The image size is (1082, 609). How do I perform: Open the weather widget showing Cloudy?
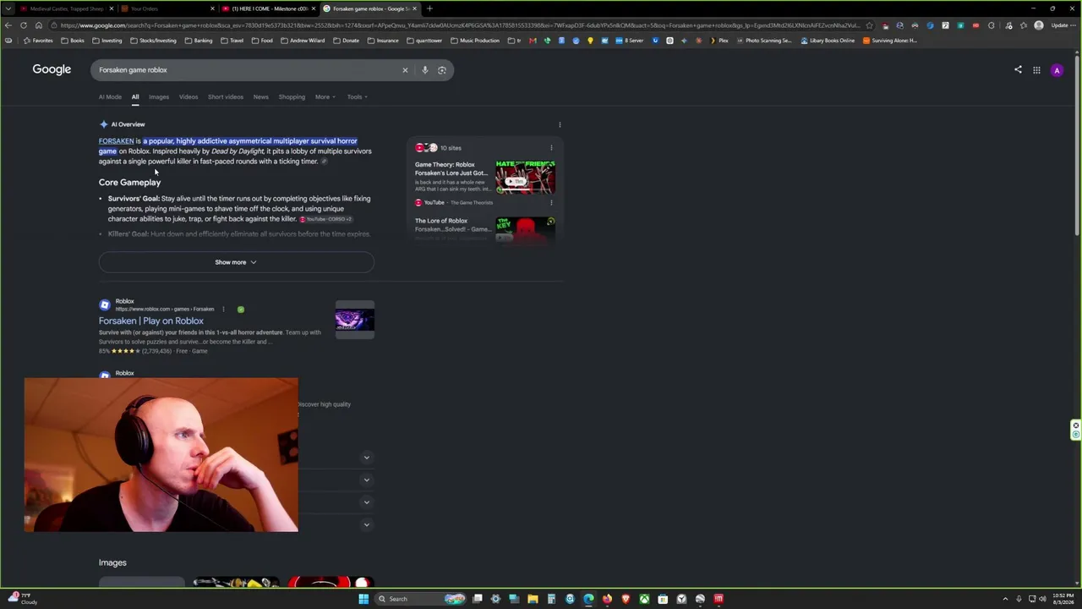click(23, 599)
